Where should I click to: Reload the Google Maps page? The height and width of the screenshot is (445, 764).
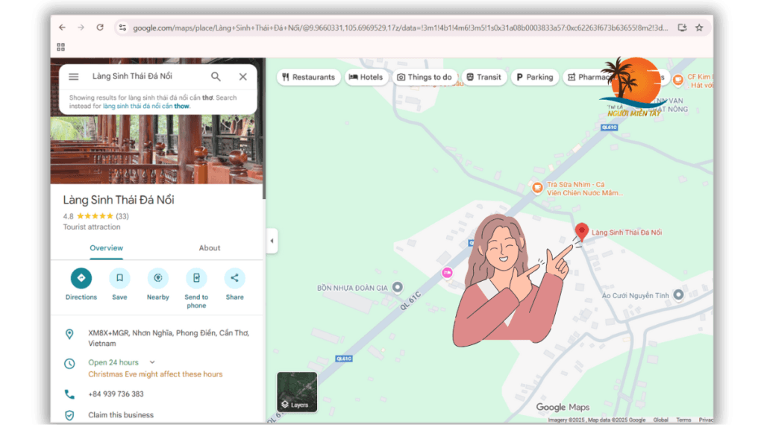(x=100, y=28)
